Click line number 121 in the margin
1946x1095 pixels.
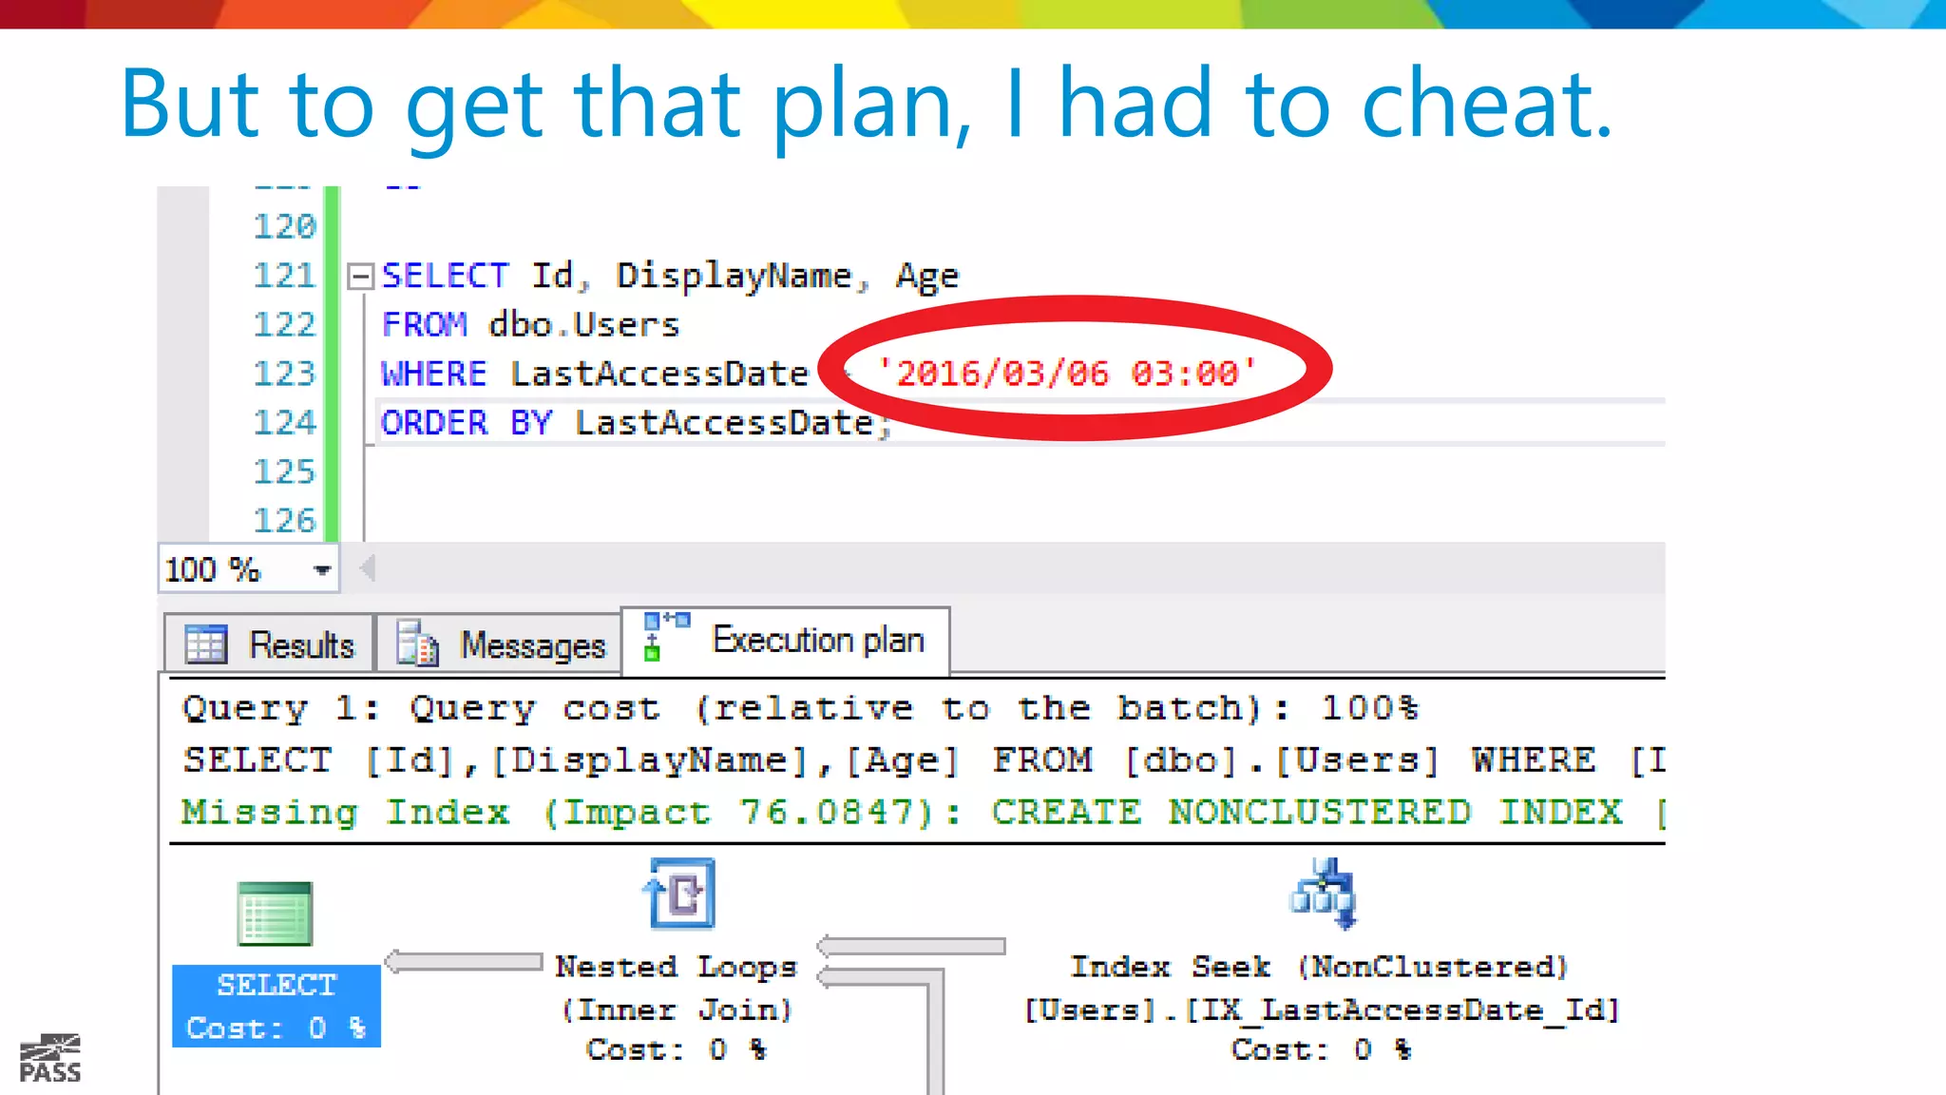click(x=283, y=276)
